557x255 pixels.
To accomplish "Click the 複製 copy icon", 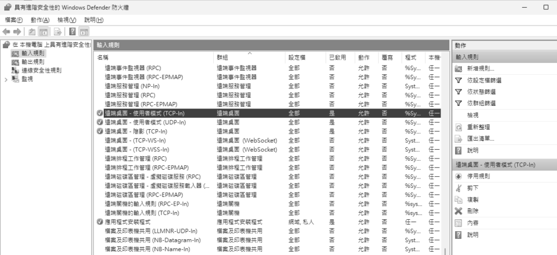I will click(458, 200).
